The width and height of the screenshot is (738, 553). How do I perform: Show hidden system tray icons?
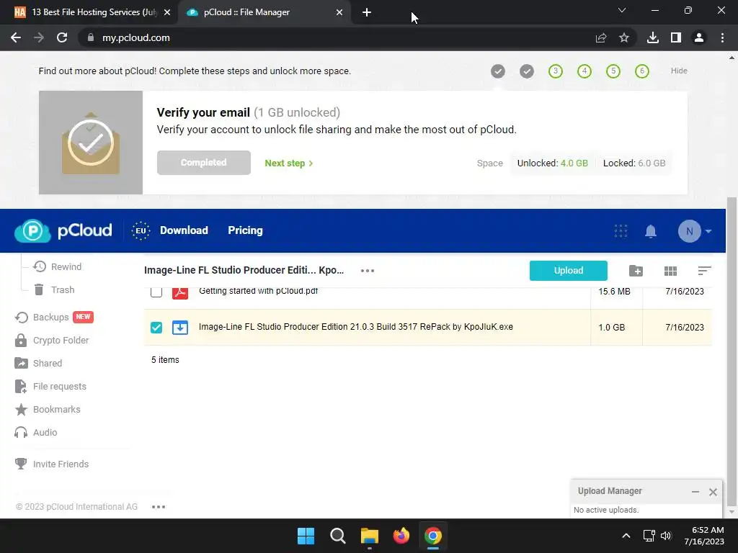pos(626,536)
